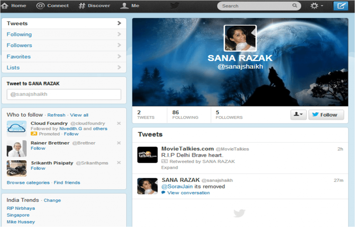Click the 'others' followers link
Screen dimensions: 355x227
100,129
